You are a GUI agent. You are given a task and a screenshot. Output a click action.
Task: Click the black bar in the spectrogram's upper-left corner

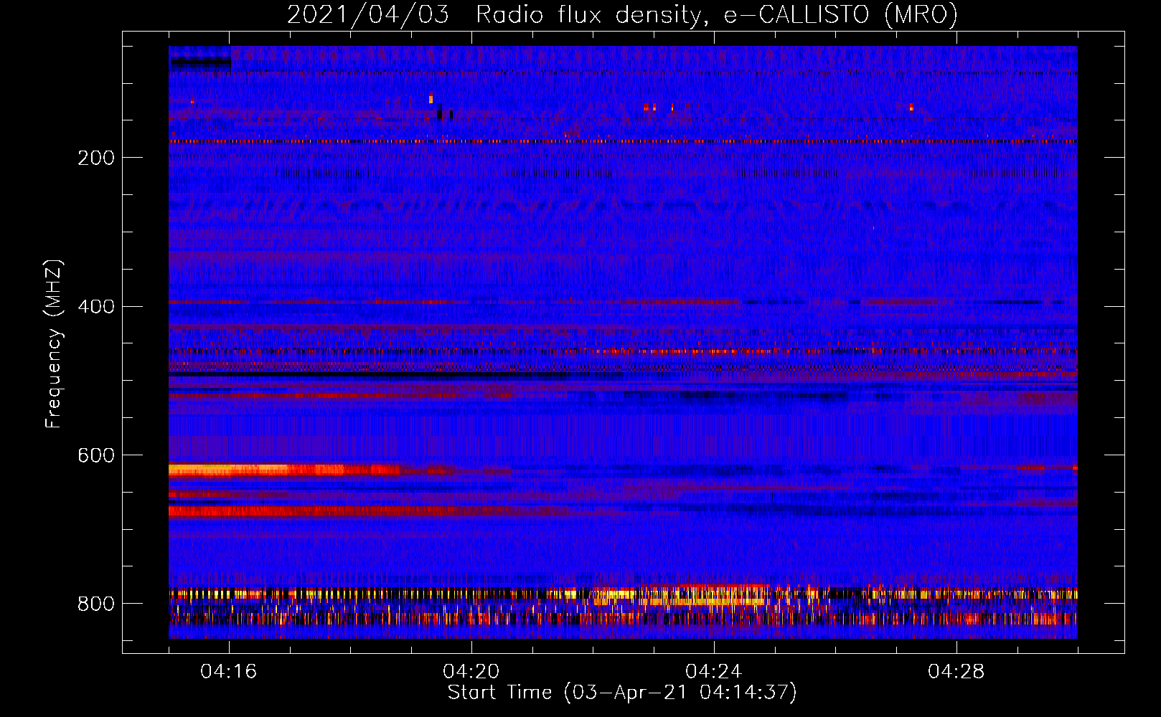(200, 62)
